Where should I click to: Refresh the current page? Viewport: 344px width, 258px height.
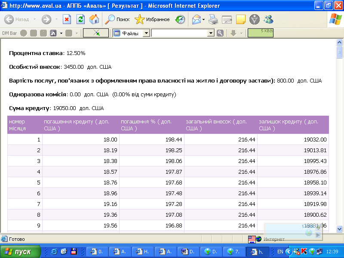[x=80, y=19]
